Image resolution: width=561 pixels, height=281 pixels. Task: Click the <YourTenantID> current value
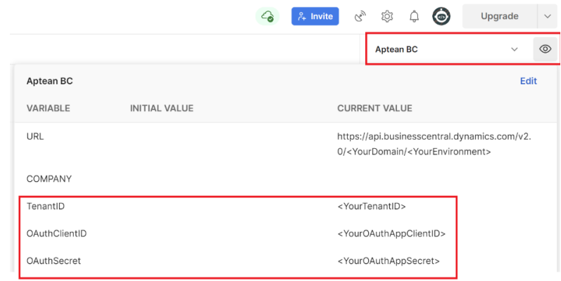tap(372, 207)
